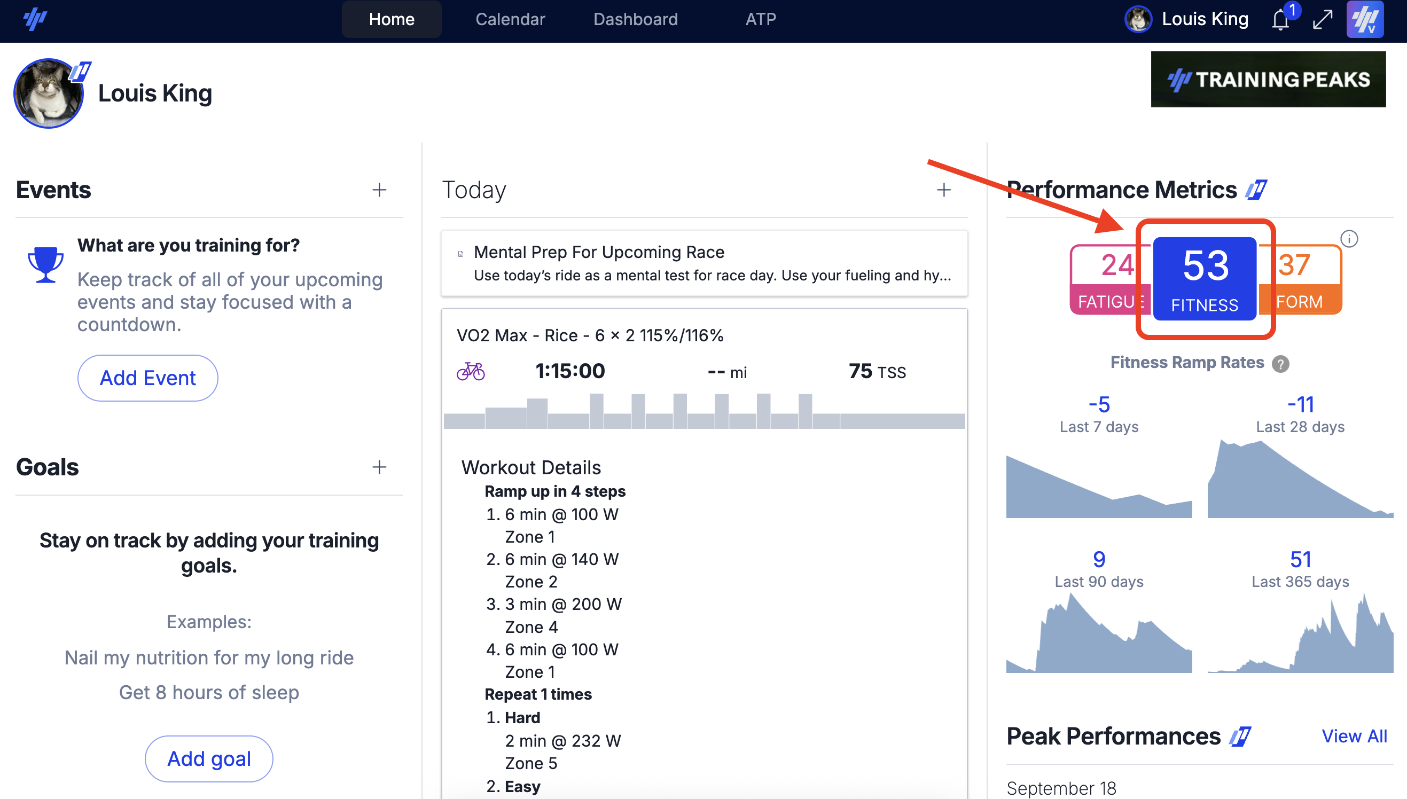Add a new event using the Events plus icon
This screenshot has width=1407, height=799.
coord(379,190)
